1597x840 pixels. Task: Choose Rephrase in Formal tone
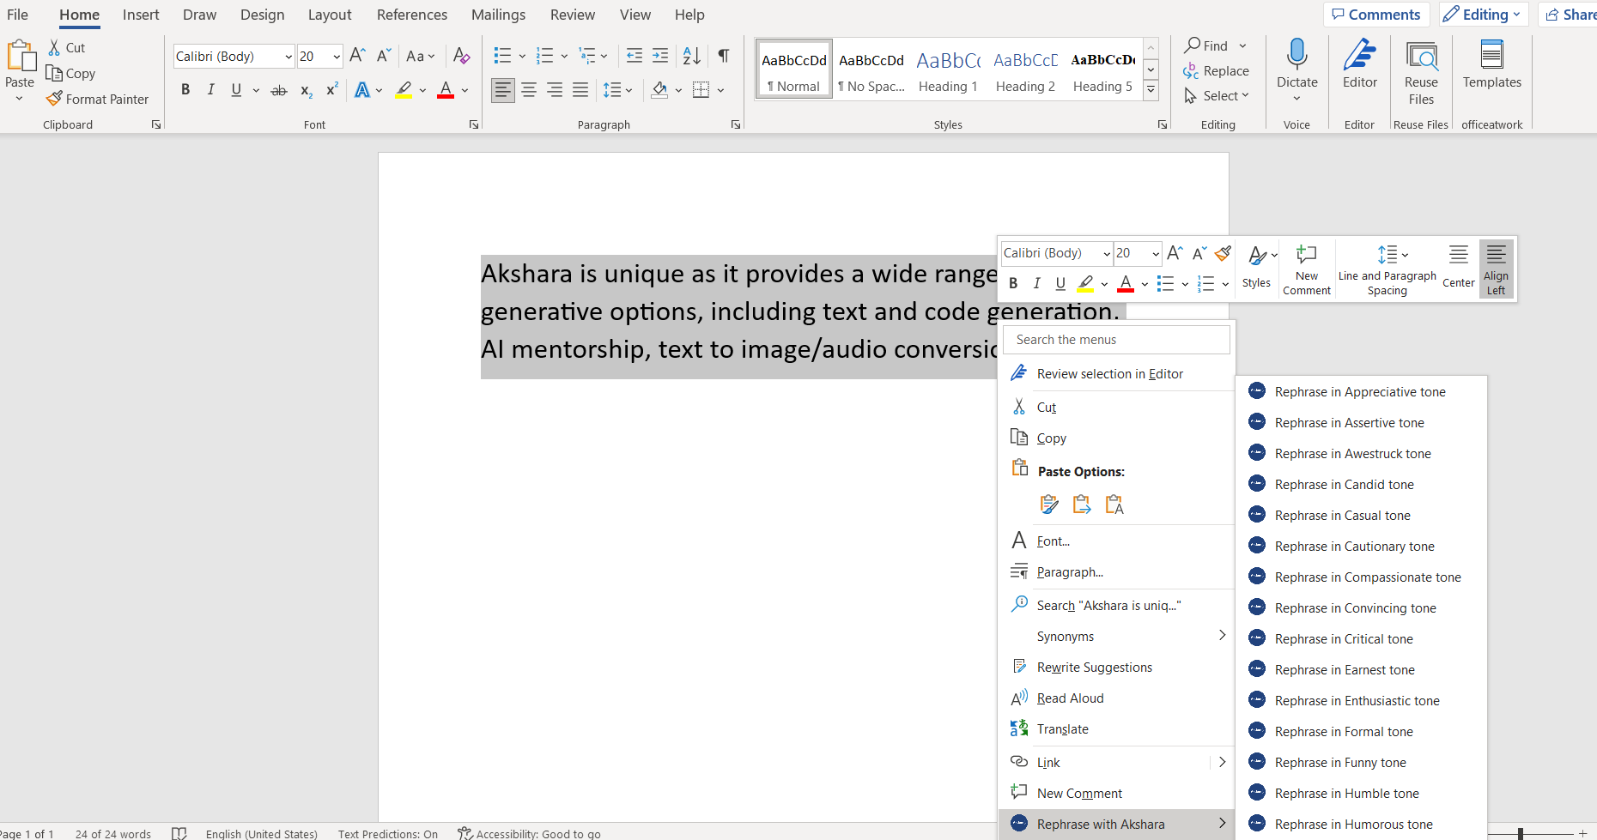(1343, 732)
